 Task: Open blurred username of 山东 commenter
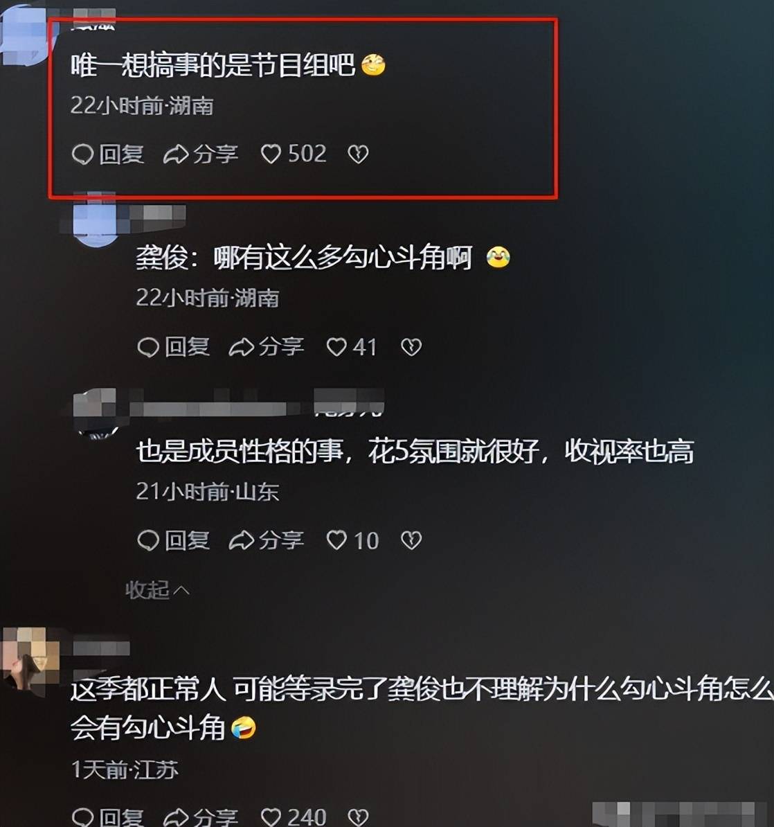[x=257, y=404]
